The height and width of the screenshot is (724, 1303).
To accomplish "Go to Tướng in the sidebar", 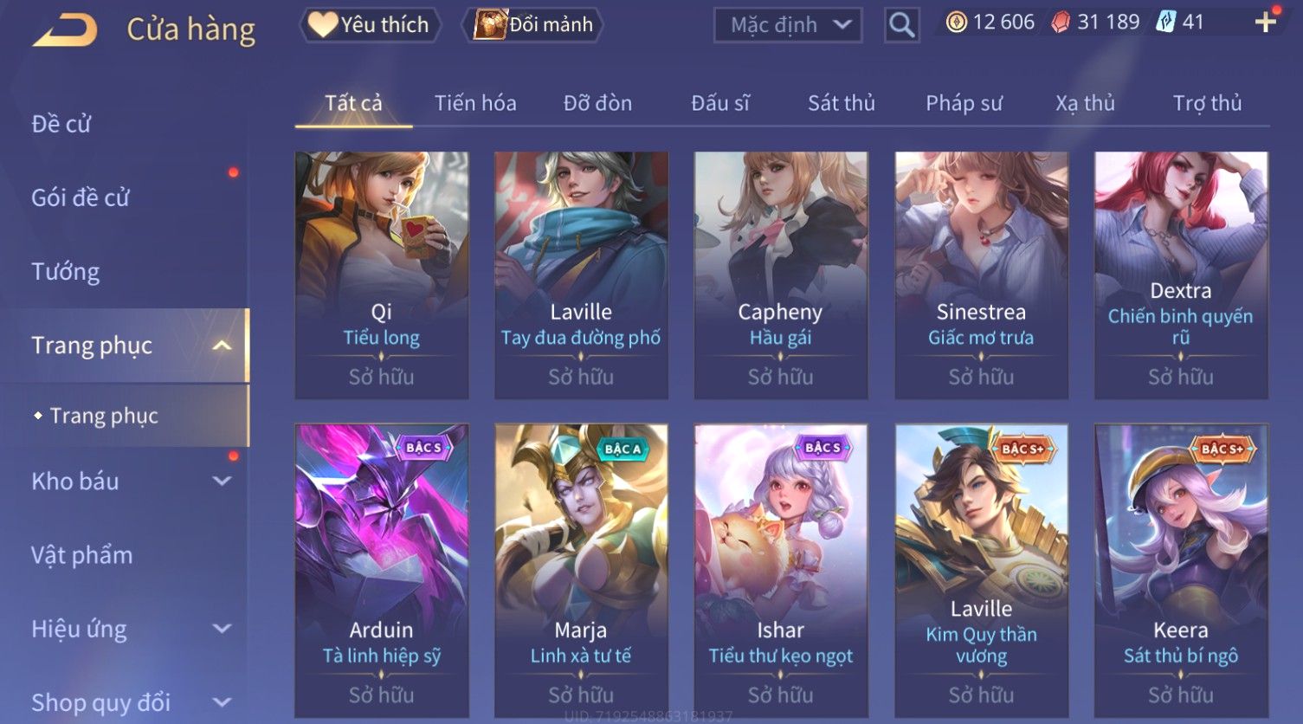I will click(66, 272).
